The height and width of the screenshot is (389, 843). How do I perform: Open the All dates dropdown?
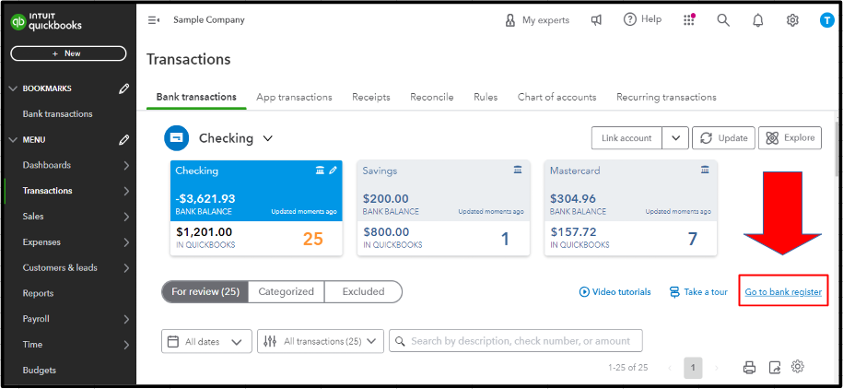[207, 341]
